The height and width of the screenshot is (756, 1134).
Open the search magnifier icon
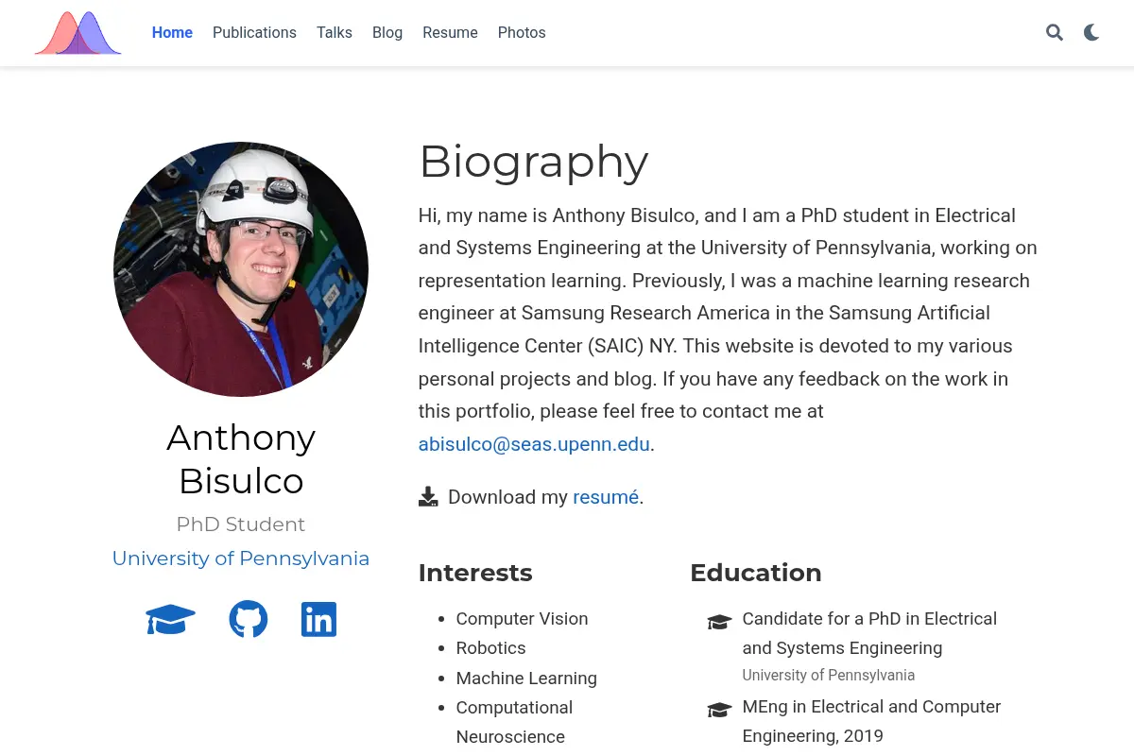point(1055,33)
